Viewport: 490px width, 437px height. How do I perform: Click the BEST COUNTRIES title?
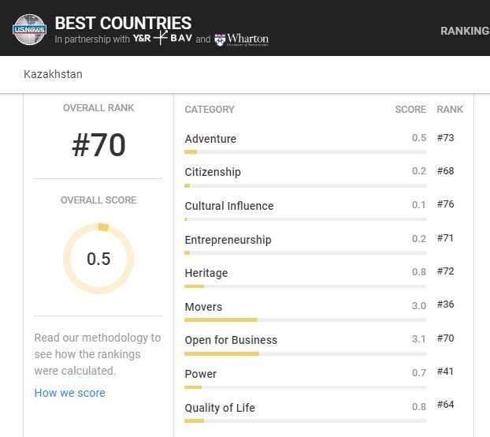(x=123, y=22)
